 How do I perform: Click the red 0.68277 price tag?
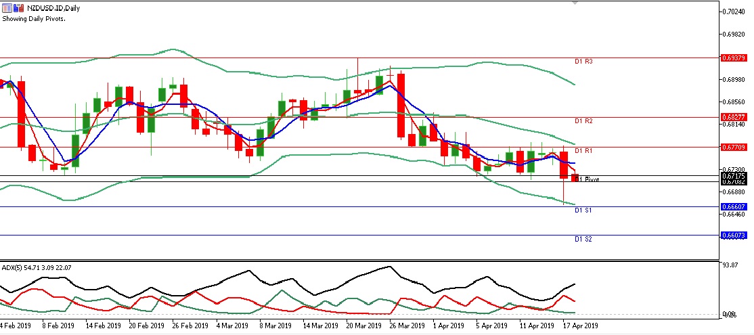[734, 117]
